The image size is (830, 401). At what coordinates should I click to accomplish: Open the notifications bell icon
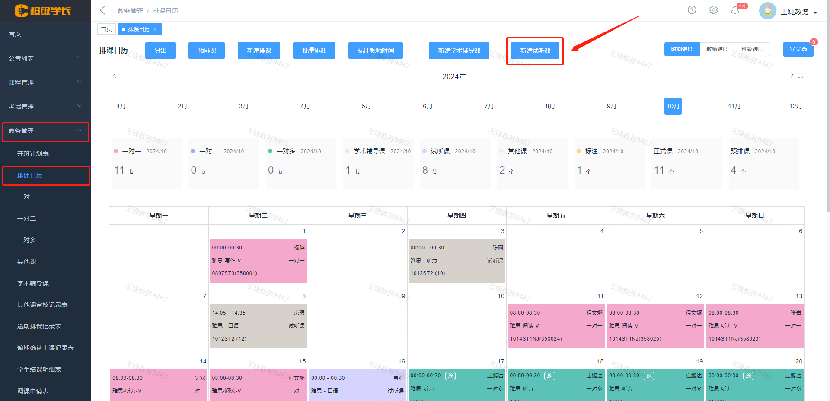[x=735, y=10]
